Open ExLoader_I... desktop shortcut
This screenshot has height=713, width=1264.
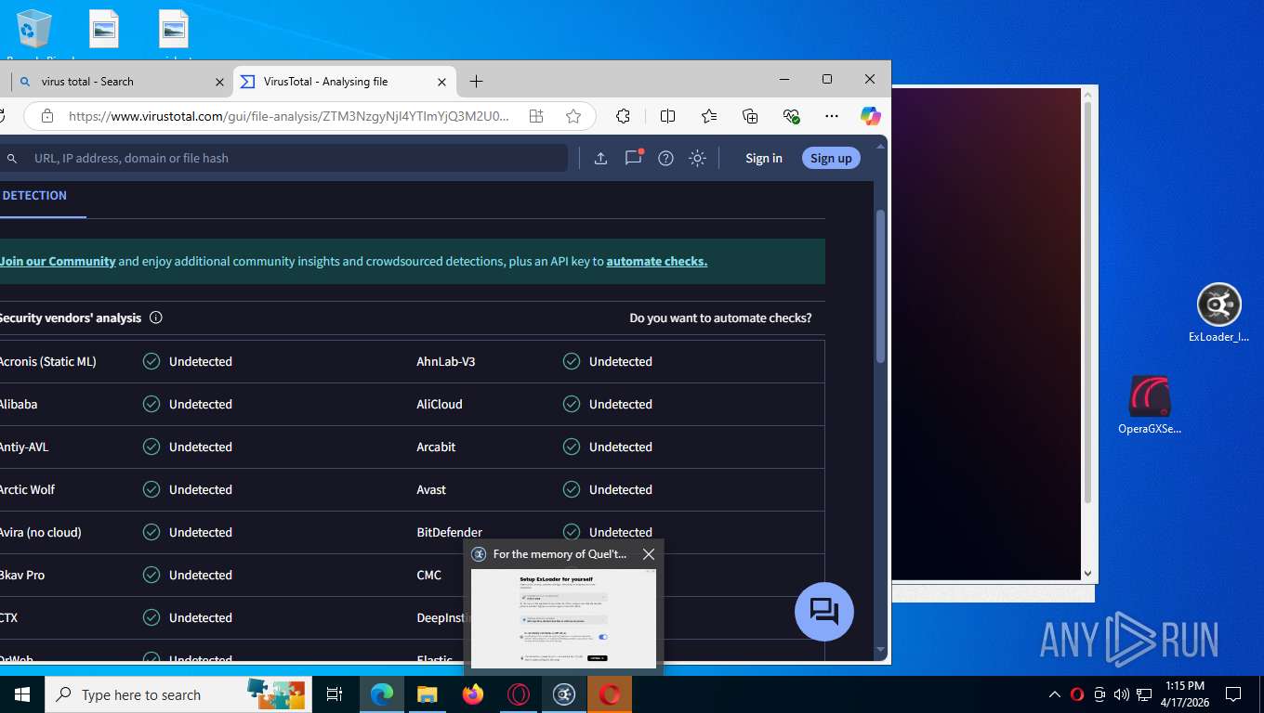pos(1218,314)
